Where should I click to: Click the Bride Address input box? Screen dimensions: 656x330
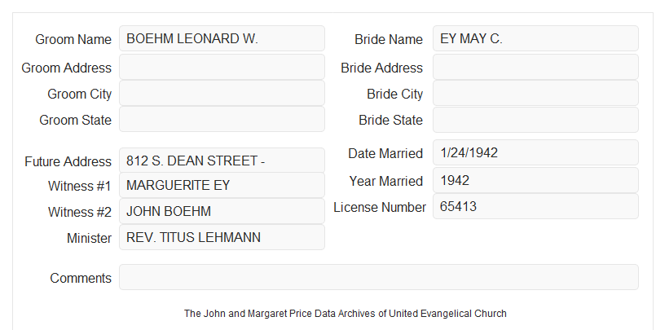pyautogui.click(x=535, y=67)
